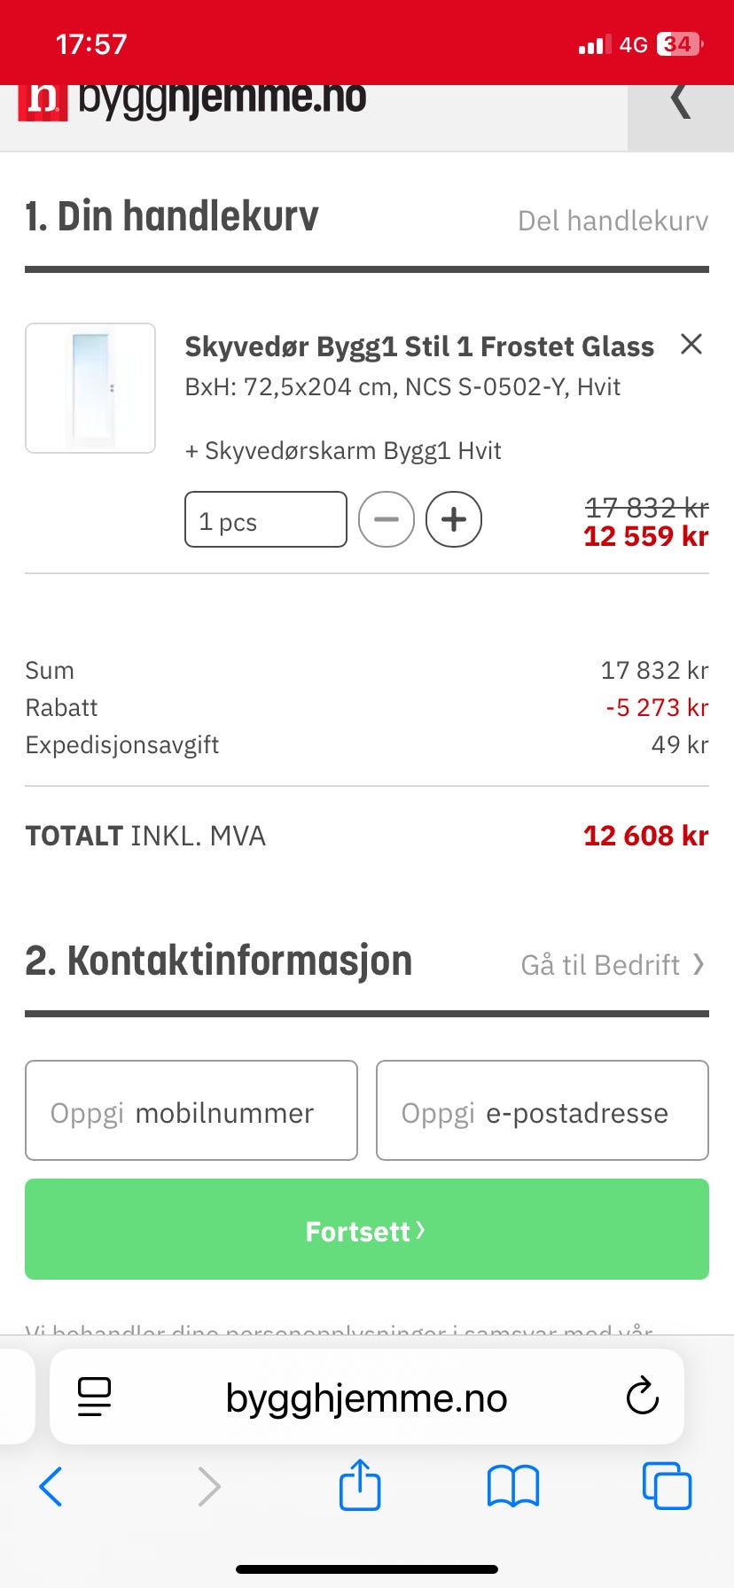
Task: Click the quantity field showing 1 pcs
Action: [266, 520]
